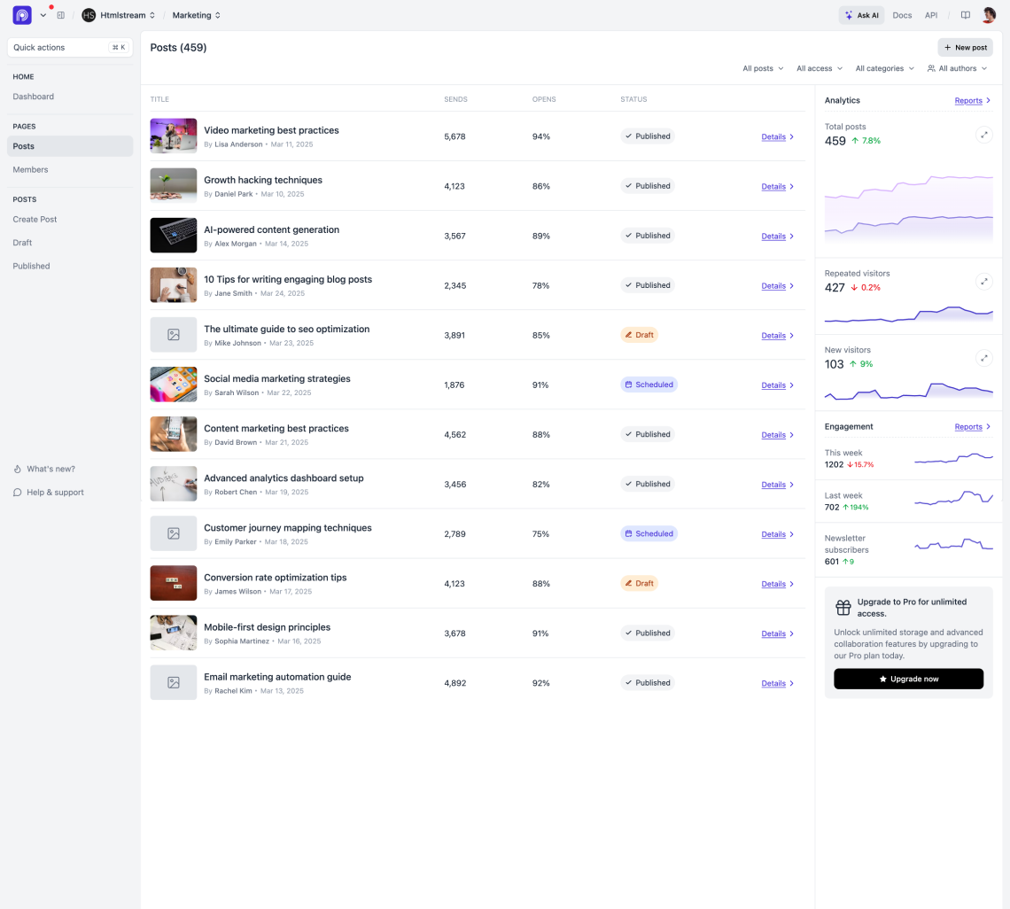Select Posts in sidebar
The height and width of the screenshot is (909, 1010).
70,146
